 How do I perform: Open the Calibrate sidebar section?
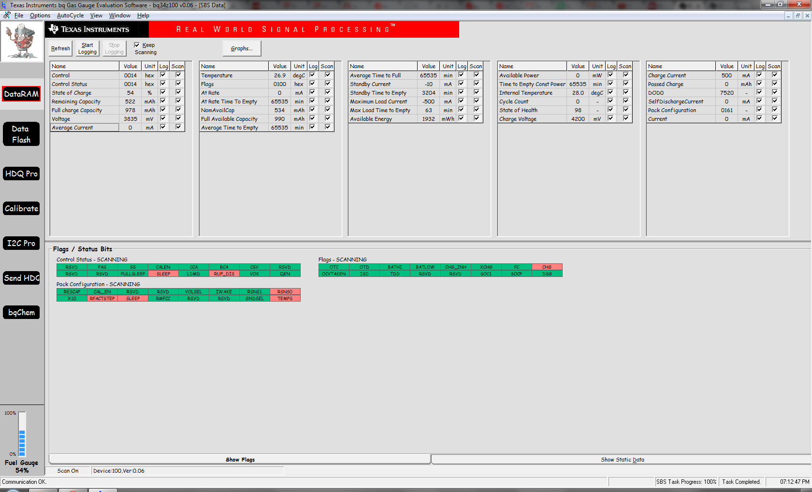click(21, 208)
